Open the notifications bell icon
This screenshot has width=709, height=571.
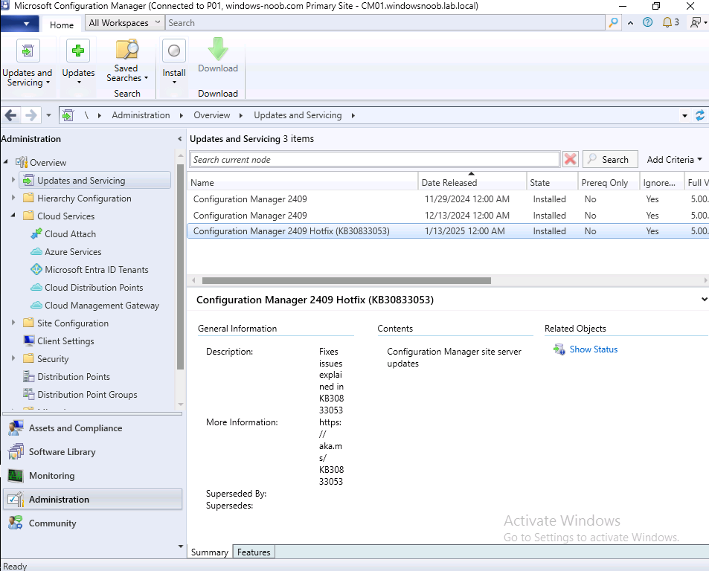[x=667, y=22]
